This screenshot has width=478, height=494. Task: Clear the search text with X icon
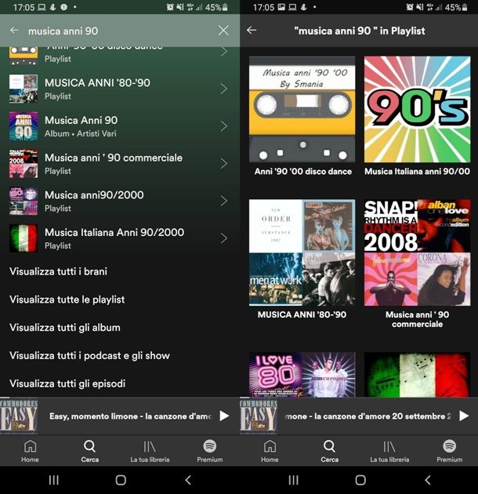(223, 31)
